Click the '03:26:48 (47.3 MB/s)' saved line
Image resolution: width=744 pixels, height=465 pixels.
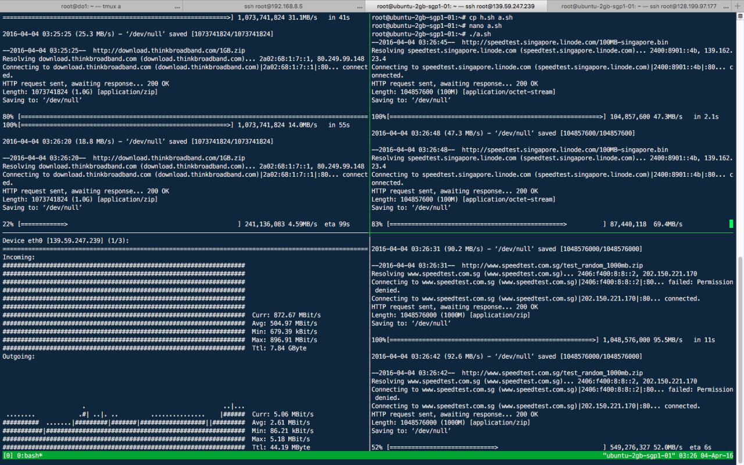point(503,133)
